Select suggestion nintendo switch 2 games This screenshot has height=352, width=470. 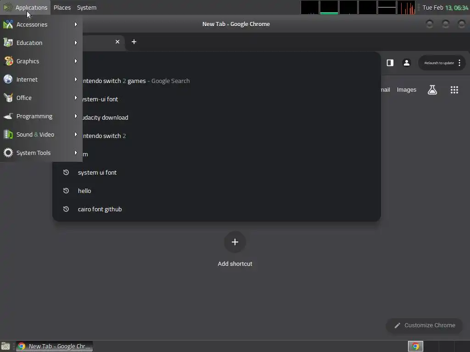coord(217,81)
